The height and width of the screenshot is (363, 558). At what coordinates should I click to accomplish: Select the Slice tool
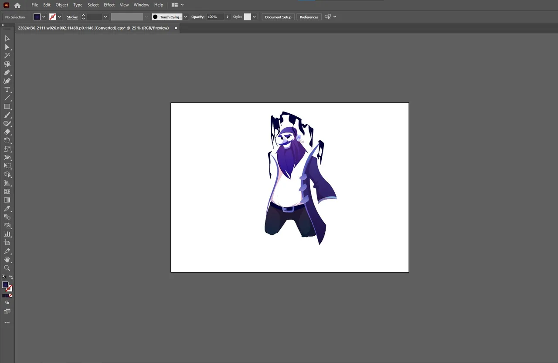pyautogui.click(x=7, y=251)
